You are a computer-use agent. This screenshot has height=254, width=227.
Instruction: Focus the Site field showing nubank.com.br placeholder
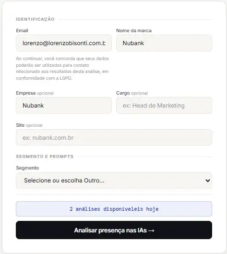[x=114, y=137]
